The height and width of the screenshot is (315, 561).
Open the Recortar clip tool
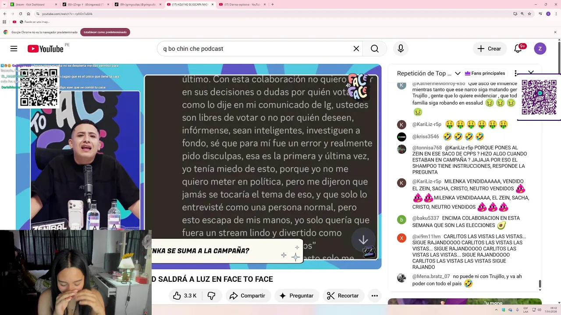coord(343,296)
